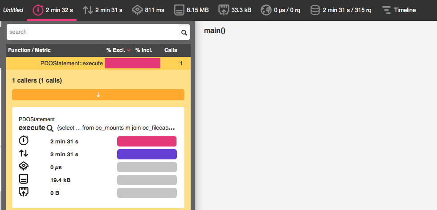Click the '1 callers (1 calls)' heading
Image resolution: width=437 pixels, height=210 pixels.
click(37, 80)
